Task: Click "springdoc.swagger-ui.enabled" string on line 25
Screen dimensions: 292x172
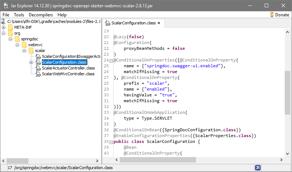Action: (182, 66)
